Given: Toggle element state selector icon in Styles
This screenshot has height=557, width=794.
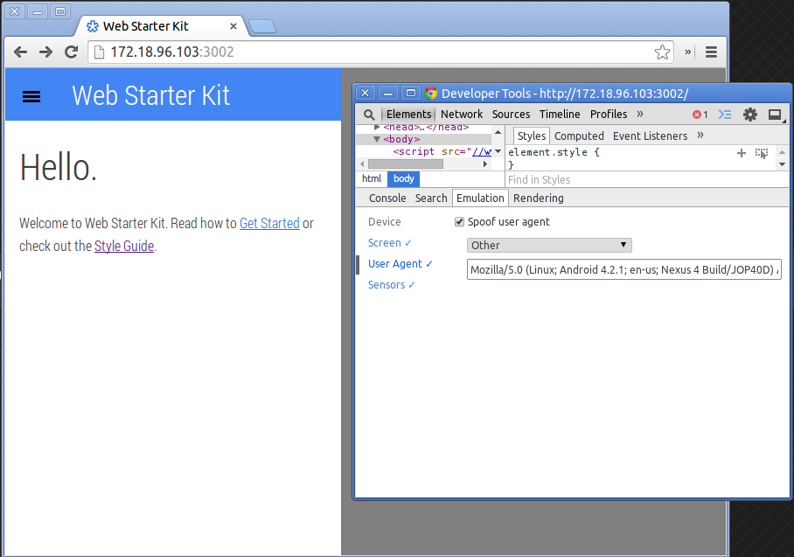Looking at the screenshot, I should (x=762, y=153).
